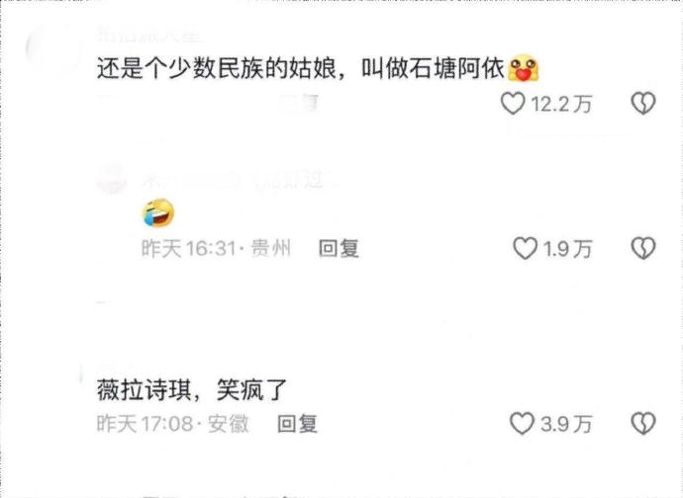Reply to the 昨天 17:08 安徽 comment
683x498 pixels.
[x=297, y=424]
